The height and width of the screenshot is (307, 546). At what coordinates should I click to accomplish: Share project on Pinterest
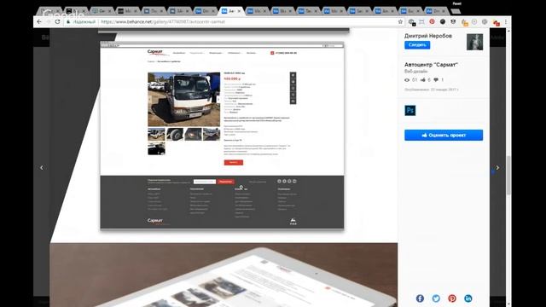click(x=452, y=298)
